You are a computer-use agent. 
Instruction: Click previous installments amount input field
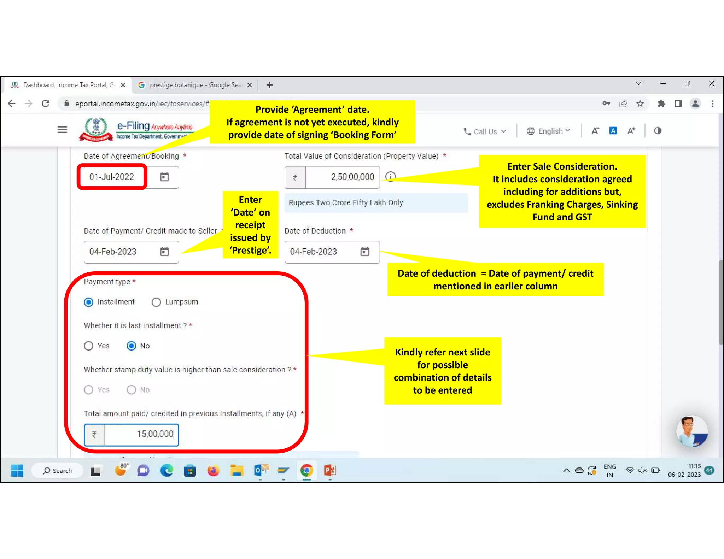point(141,434)
